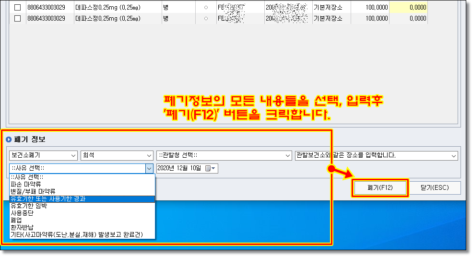Choose 폐업 as the disposal reason

[x=16, y=220]
